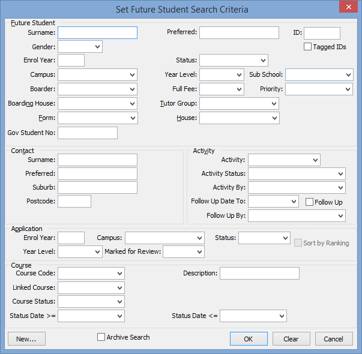The image size is (362, 354).
Task: Open the Boarder dropdown
Action: pos(97,89)
